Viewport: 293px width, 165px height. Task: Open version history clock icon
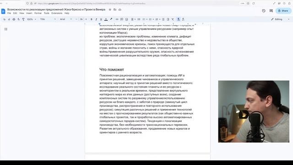pyautogui.click(x=264, y=11)
